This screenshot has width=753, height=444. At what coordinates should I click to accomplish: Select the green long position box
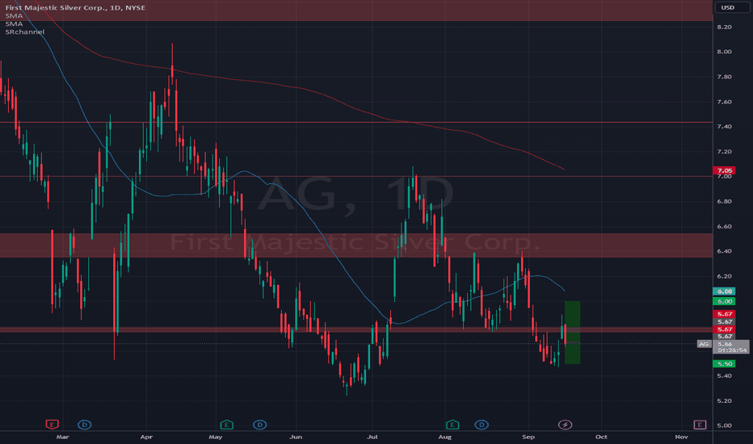point(573,332)
